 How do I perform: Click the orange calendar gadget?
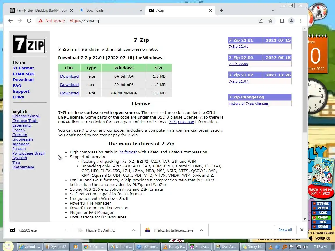pos(318,54)
